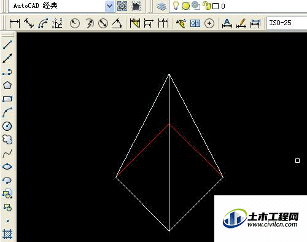Open the Hatch tool

[x=7, y=234]
